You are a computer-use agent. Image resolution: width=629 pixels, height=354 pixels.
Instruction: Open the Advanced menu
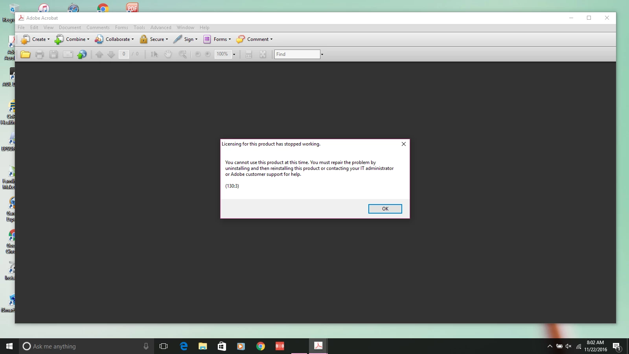coord(161,28)
